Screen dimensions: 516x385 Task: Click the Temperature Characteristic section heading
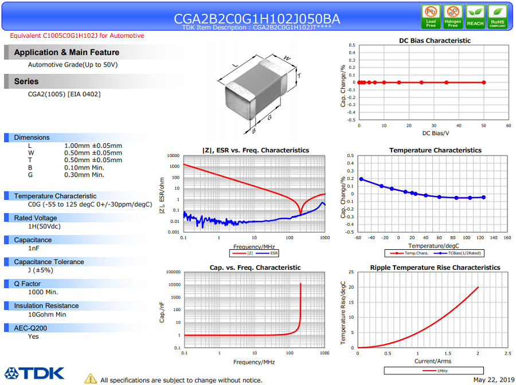point(55,196)
